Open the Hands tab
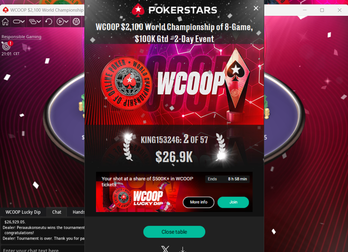The width and height of the screenshot is (348, 252). coord(78,212)
